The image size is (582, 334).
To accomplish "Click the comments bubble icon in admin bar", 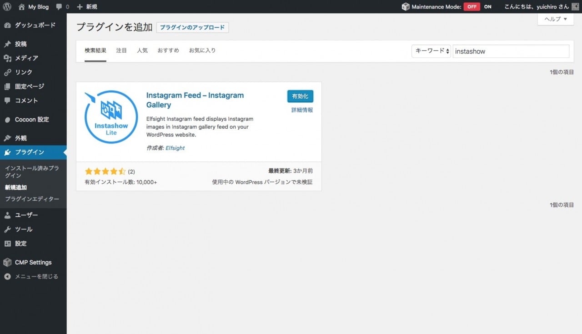I will [59, 7].
